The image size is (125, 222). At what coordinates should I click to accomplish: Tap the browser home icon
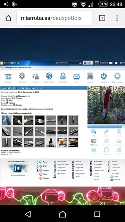coord(8,18)
